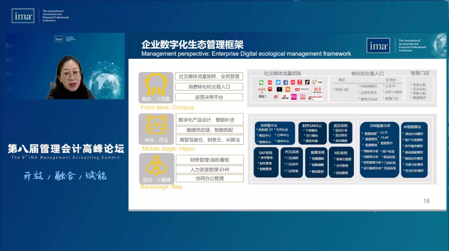Click the 第八届管理会计高峰论坛 title
The width and height of the screenshot is (449, 251).
coord(66,148)
